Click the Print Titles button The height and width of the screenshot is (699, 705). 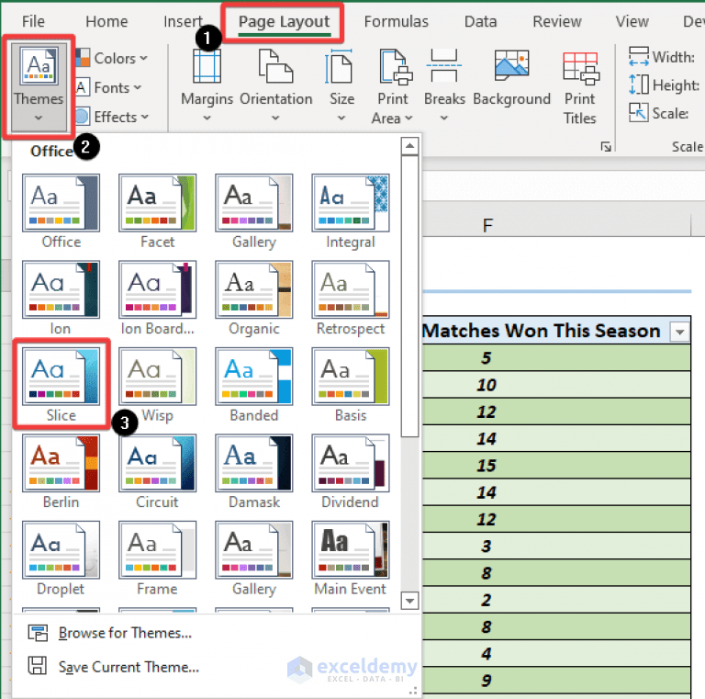click(x=580, y=87)
